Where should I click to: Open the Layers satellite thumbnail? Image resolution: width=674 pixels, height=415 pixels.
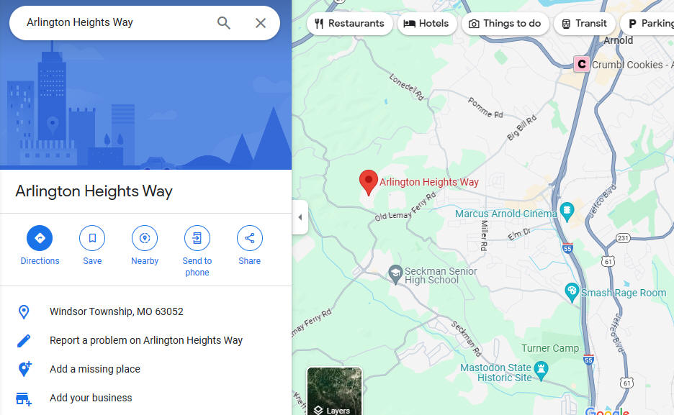pyautogui.click(x=334, y=391)
